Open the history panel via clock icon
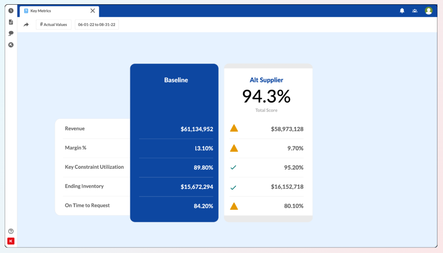This screenshot has width=443, height=253. 11,10
